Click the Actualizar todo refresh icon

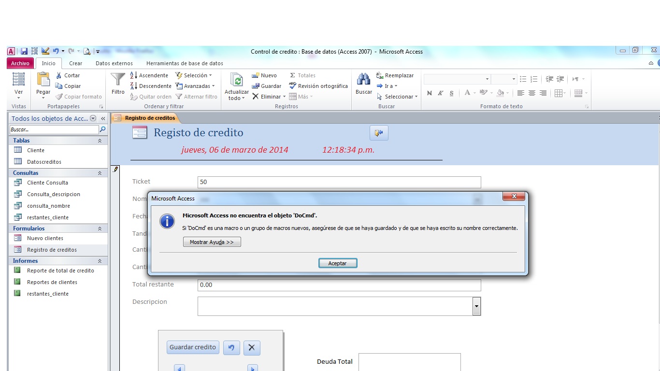237,80
